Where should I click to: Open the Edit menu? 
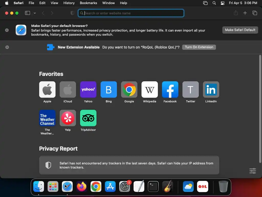[42, 3]
